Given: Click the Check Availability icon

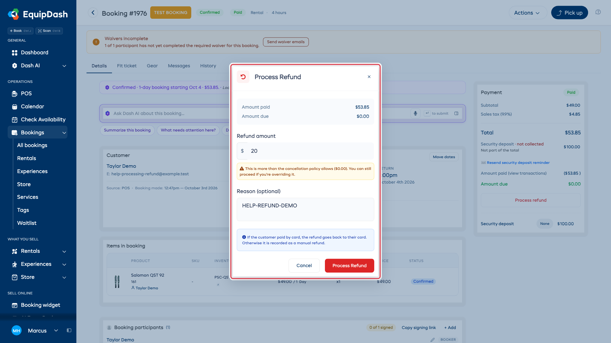Looking at the screenshot, I should pos(15,120).
